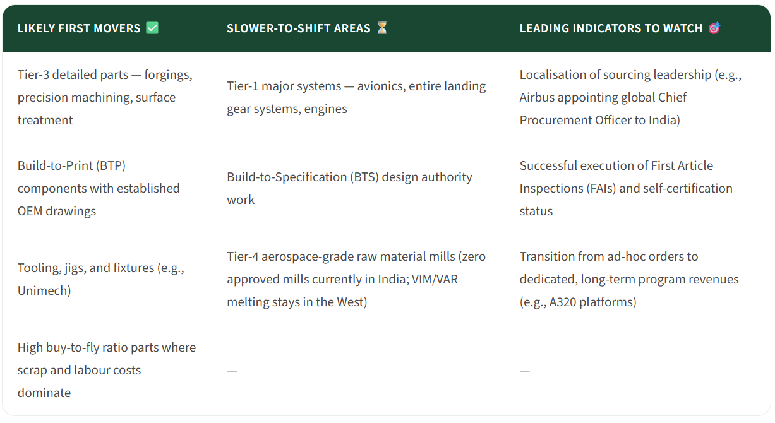Click the Tier-3 detailed parts cell
The height and width of the screenshot is (423, 775).
pos(105,97)
